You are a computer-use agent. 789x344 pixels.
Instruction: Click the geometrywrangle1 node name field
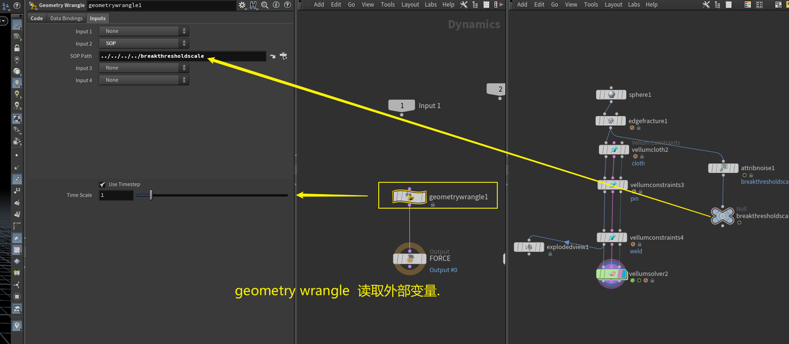161,5
